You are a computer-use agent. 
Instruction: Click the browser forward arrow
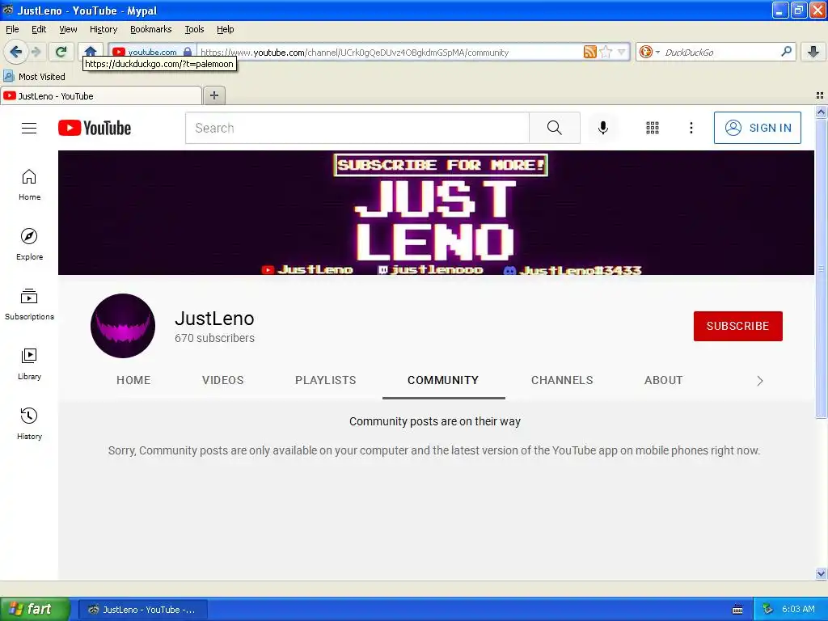(36, 52)
